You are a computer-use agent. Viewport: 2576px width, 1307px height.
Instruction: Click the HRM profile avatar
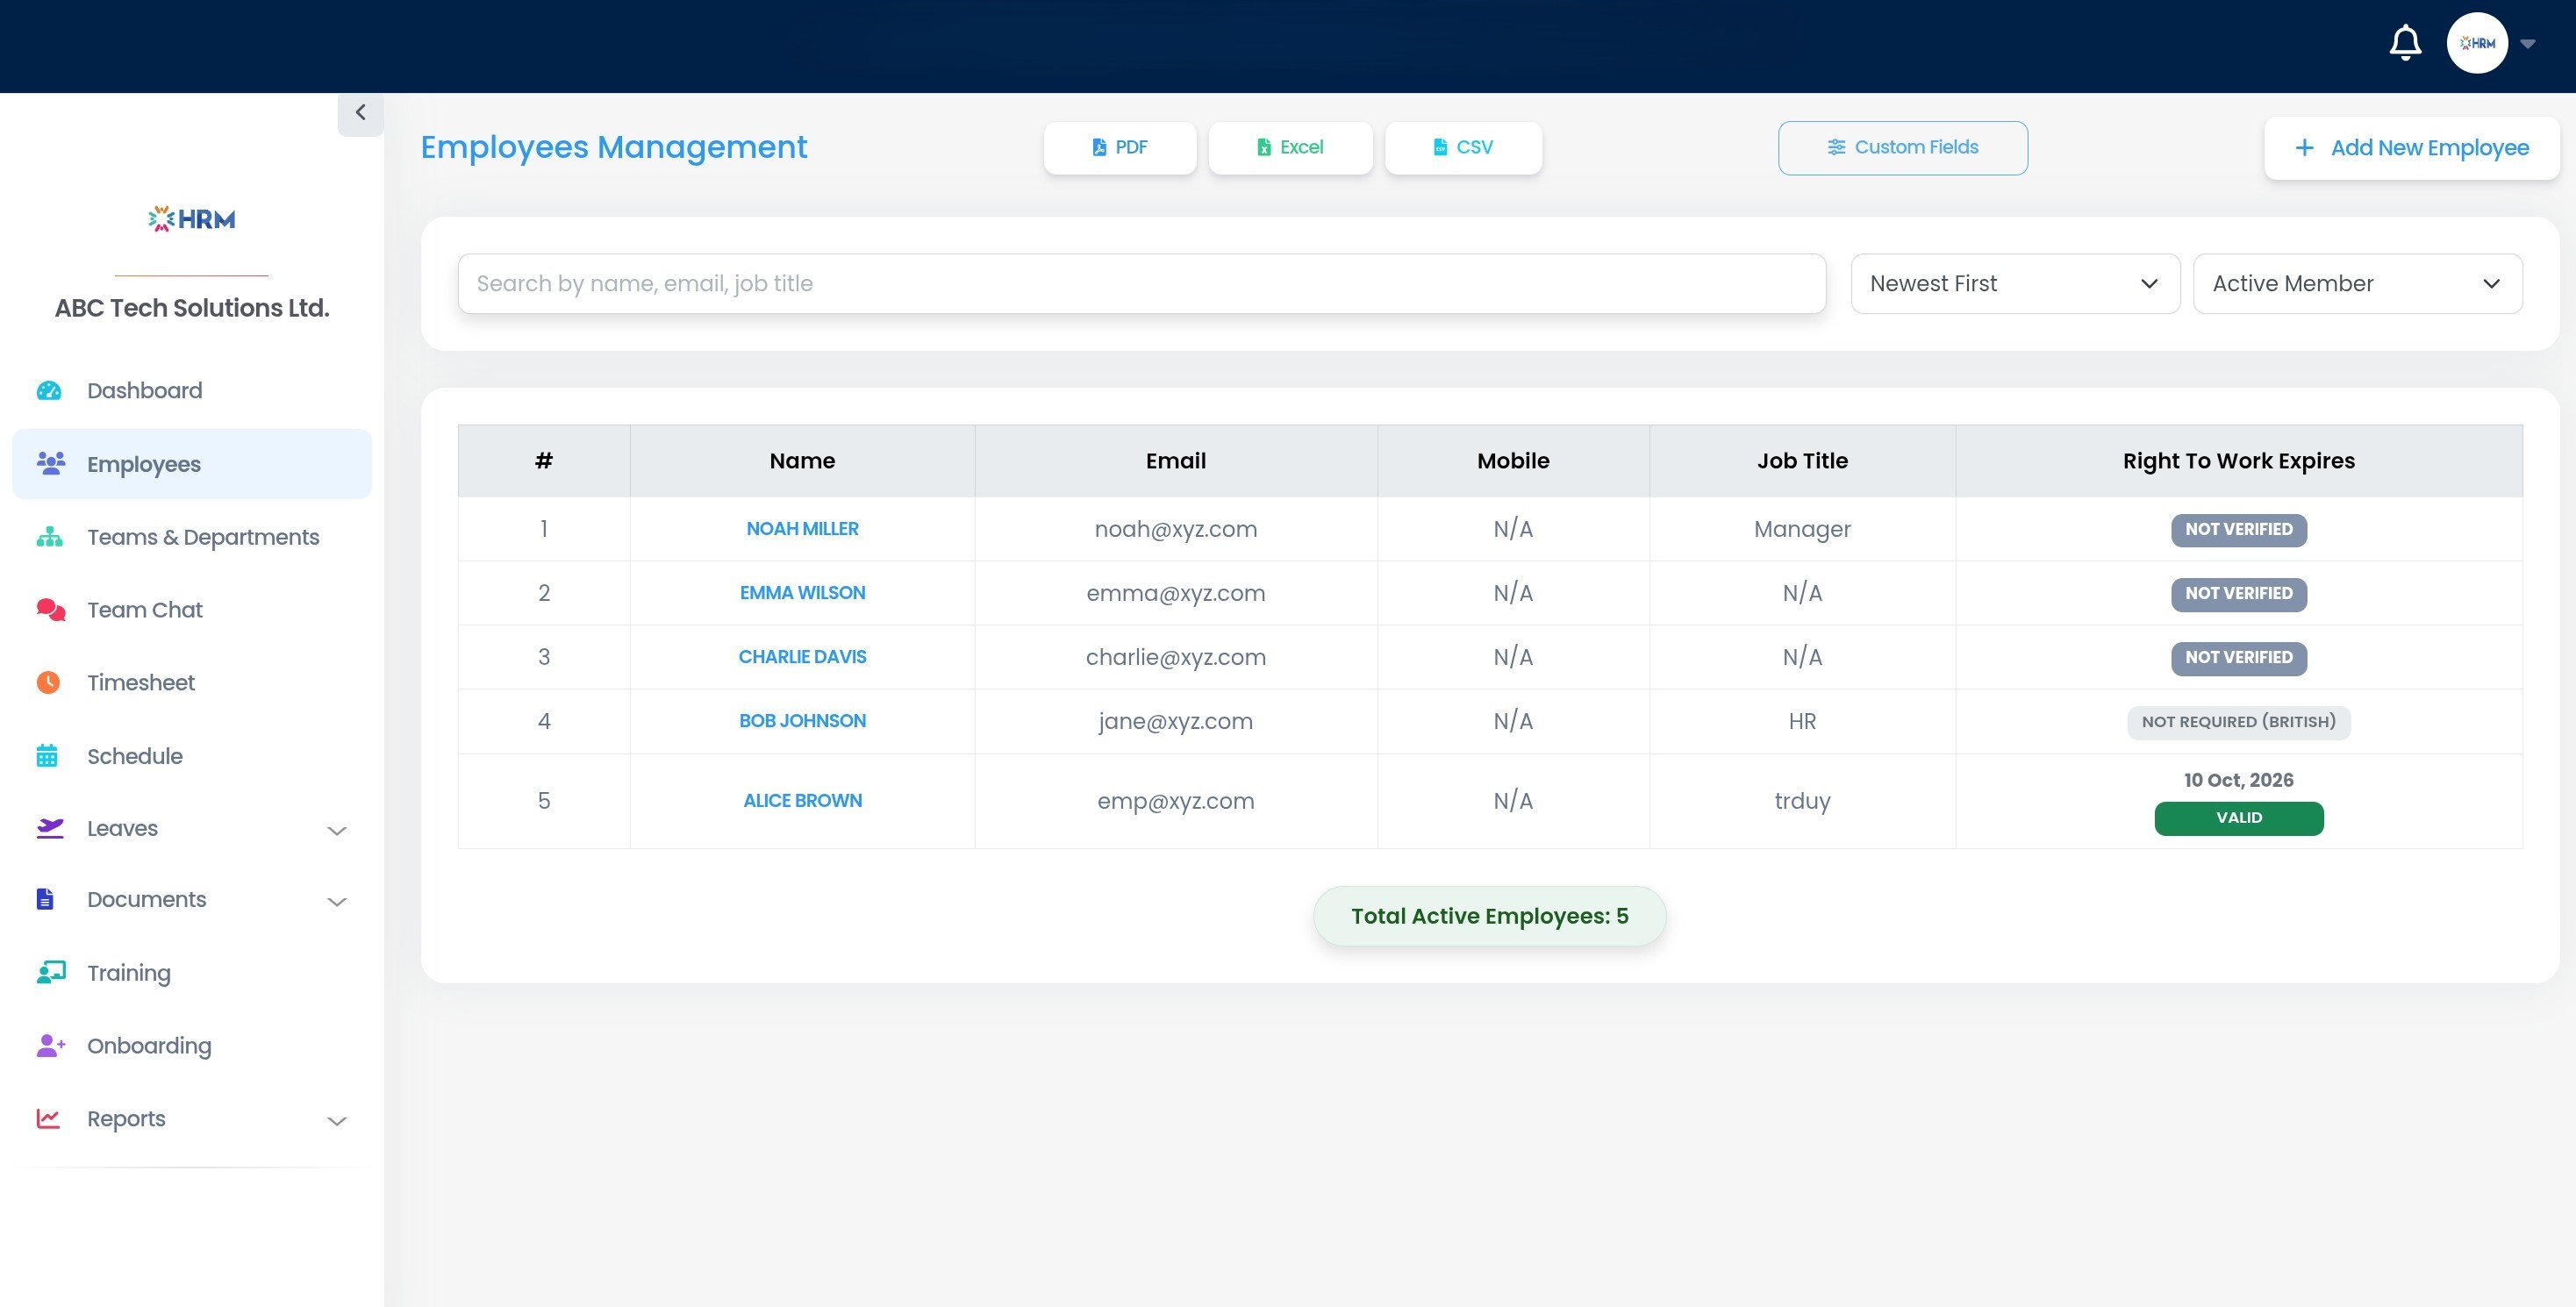tap(2476, 43)
